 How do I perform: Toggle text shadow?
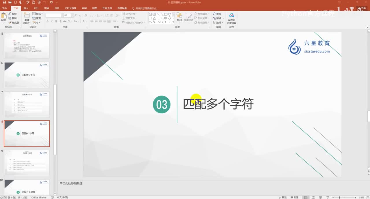[60, 21]
